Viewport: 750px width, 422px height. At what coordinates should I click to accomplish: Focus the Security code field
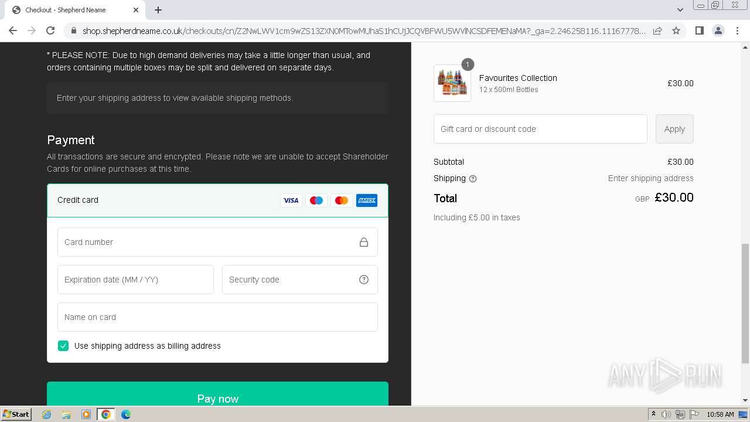click(x=300, y=280)
